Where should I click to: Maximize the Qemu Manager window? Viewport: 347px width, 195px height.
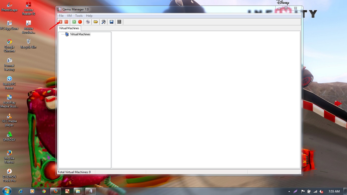(x=286, y=8)
